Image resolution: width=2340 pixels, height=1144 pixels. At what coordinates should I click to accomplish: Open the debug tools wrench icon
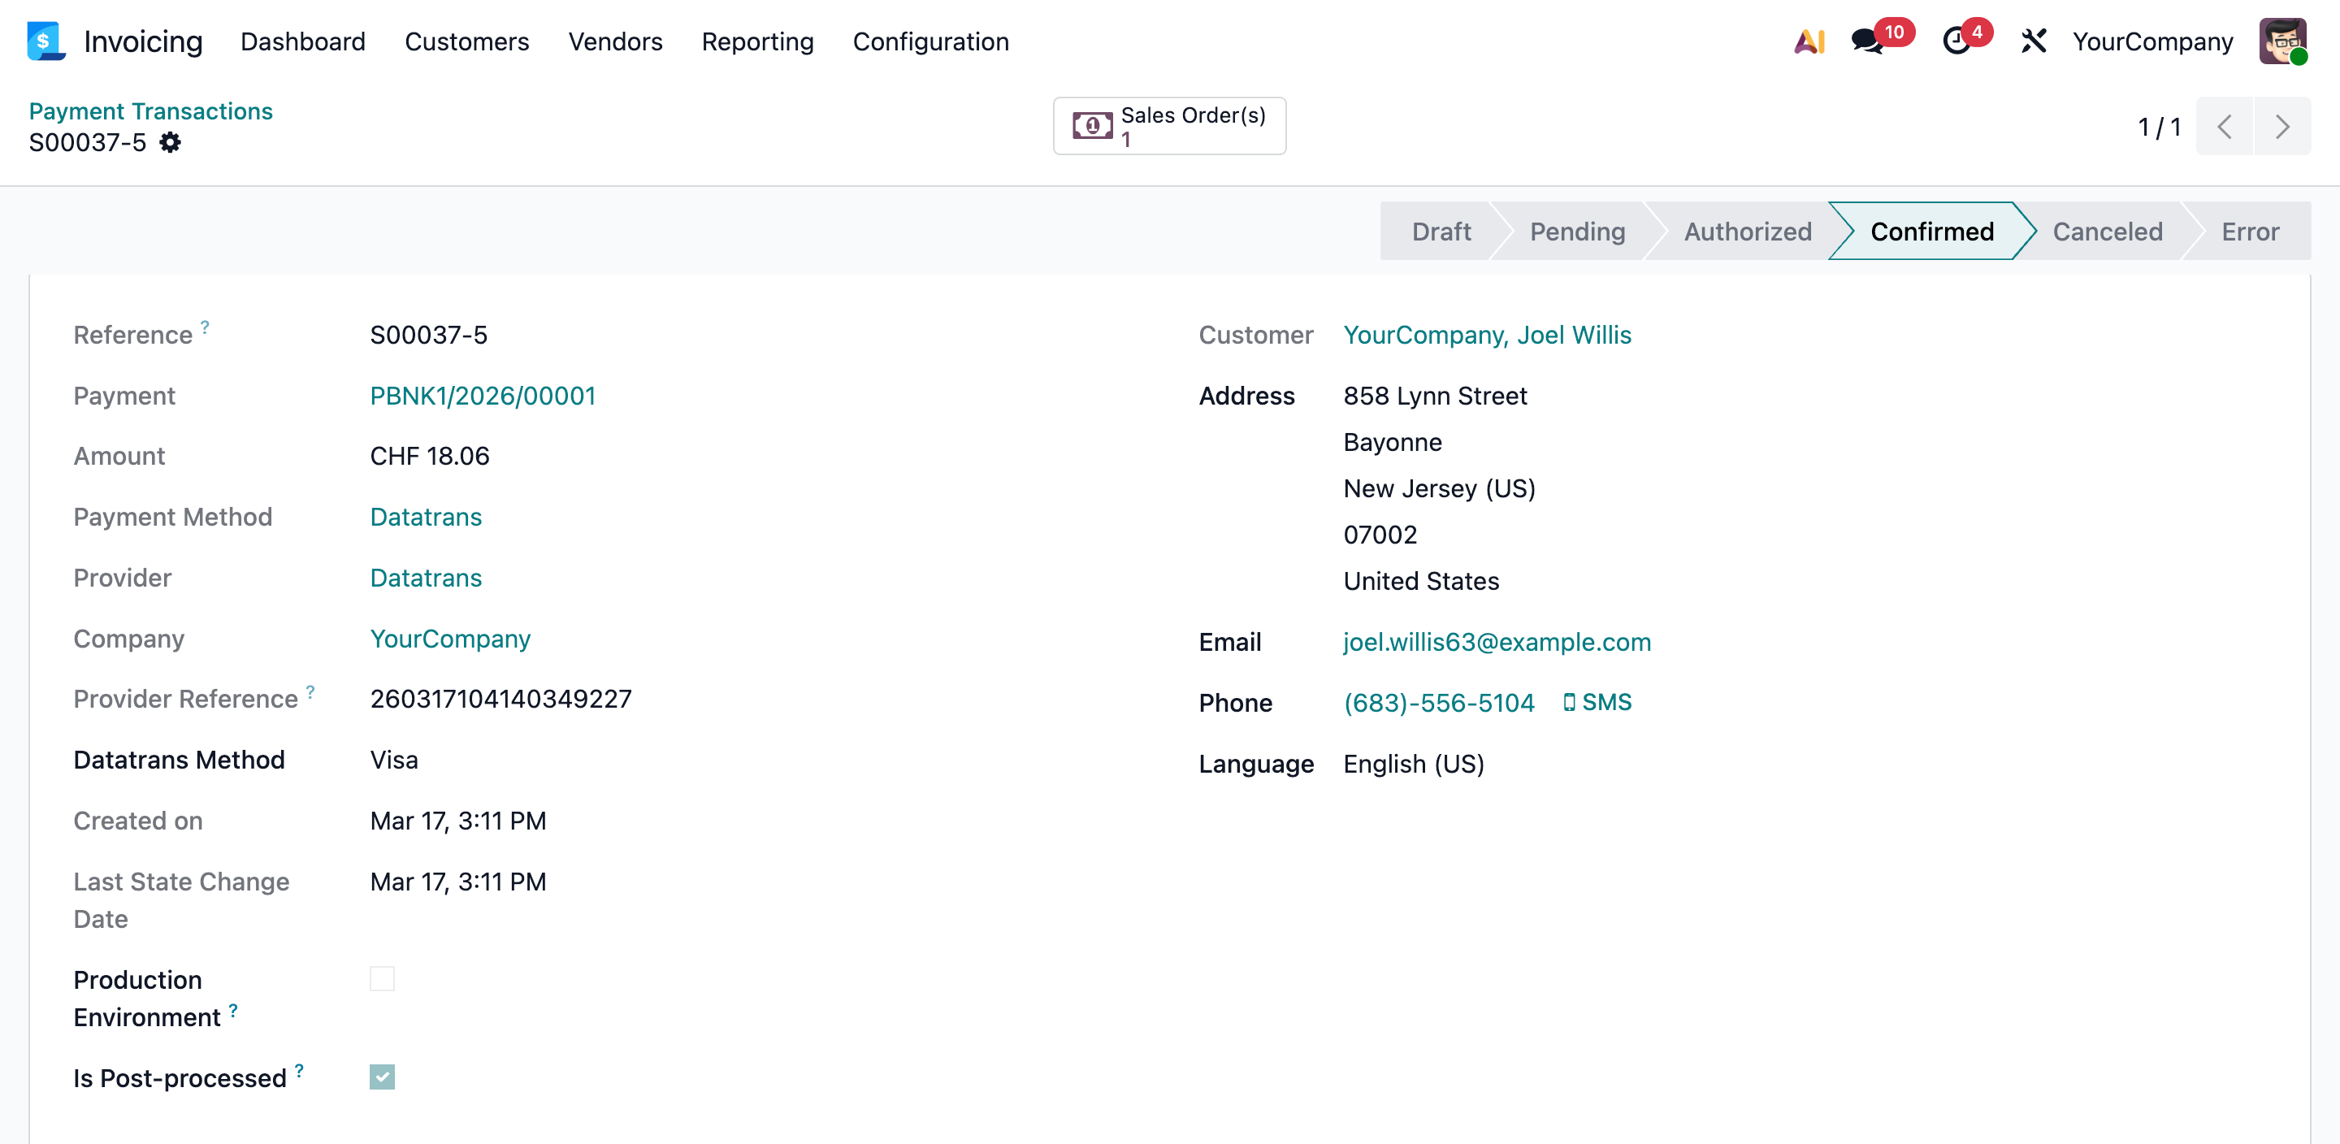(2033, 41)
